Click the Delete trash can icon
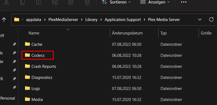Image resolution: width=217 pixels, height=105 pixels. pyautogui.click(x=87, y=2)
